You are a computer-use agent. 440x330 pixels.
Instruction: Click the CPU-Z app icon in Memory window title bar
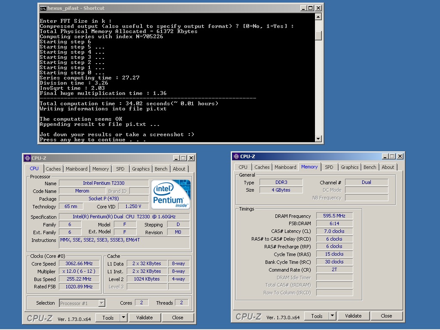pyautogui.click(x=236, y=156)
